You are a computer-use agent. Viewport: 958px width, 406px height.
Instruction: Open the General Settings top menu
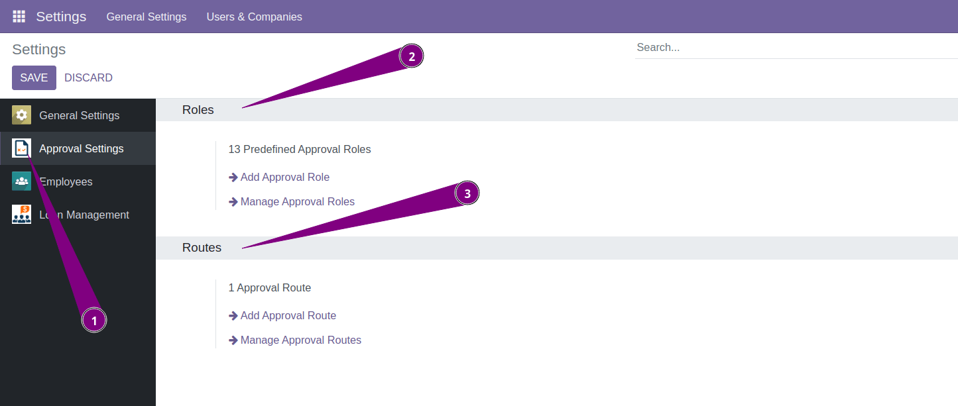146,16
